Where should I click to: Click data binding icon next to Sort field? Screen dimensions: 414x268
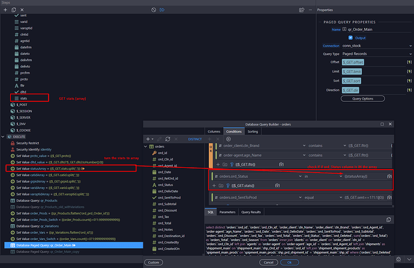click(x=409, y=81)
